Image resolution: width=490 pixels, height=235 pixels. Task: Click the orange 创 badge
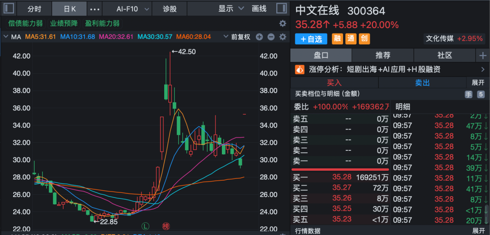coord(364,39)
